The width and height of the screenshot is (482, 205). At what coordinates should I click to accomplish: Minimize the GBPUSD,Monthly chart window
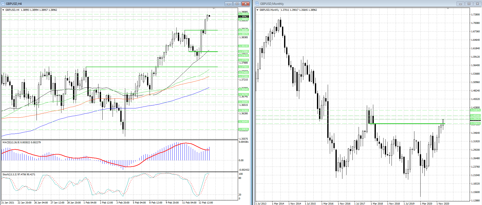tap(460, 4)
